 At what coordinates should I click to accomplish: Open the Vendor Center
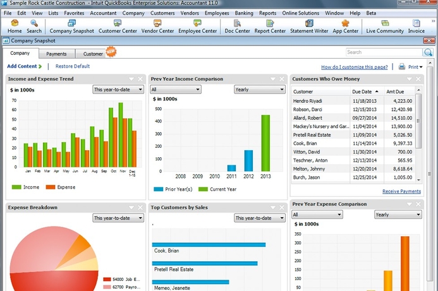tap(157, 27)
